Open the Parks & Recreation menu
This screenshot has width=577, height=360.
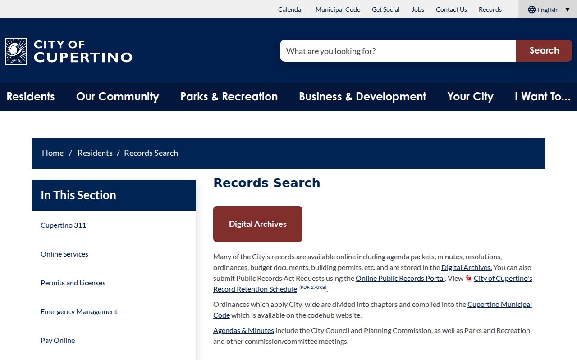click(x=229, y=97)
